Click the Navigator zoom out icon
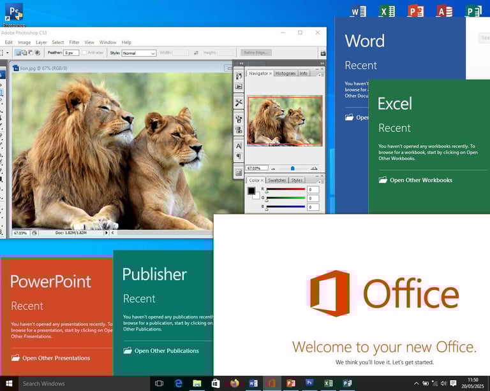Screen dimensions: 490x391 (273, 169)
